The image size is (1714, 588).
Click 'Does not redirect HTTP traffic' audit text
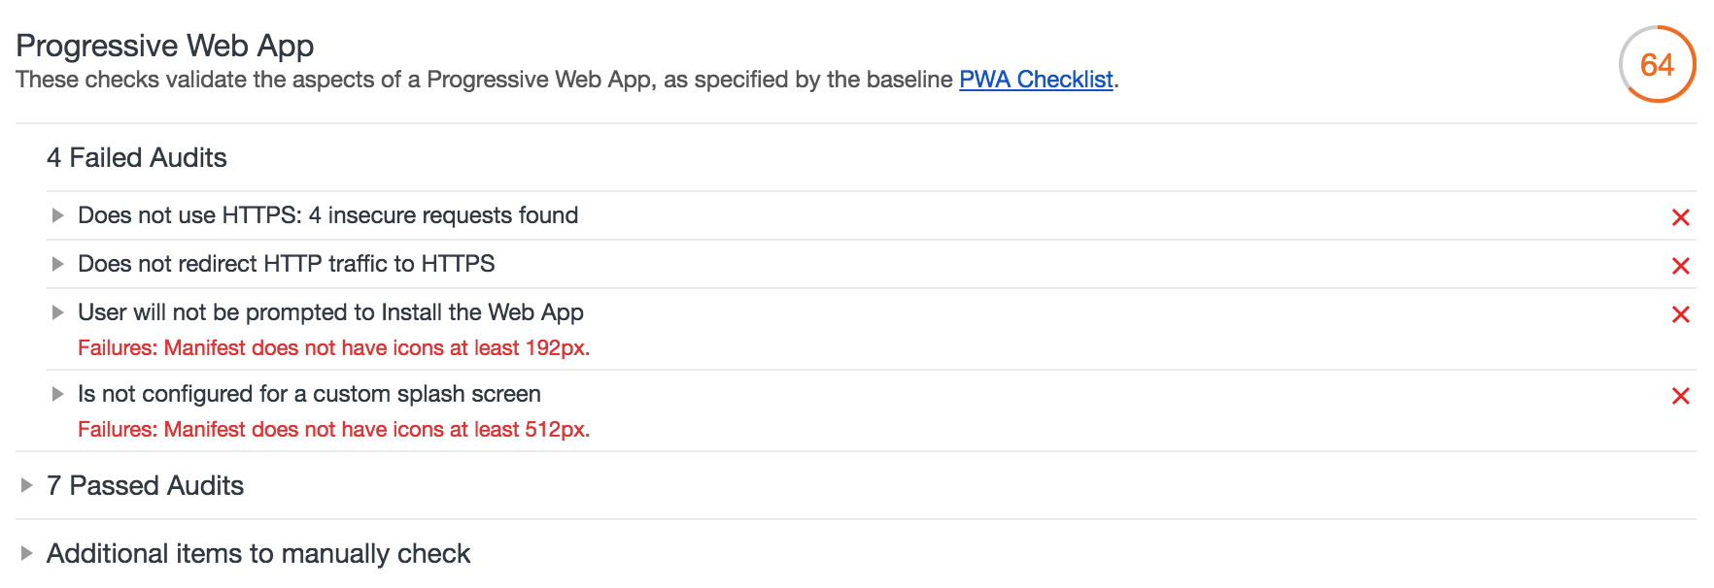coord(286,264)
